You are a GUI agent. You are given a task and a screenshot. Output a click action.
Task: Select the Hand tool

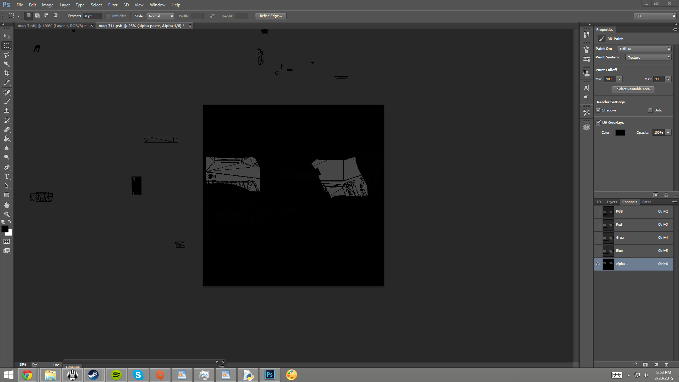(7, 205)
